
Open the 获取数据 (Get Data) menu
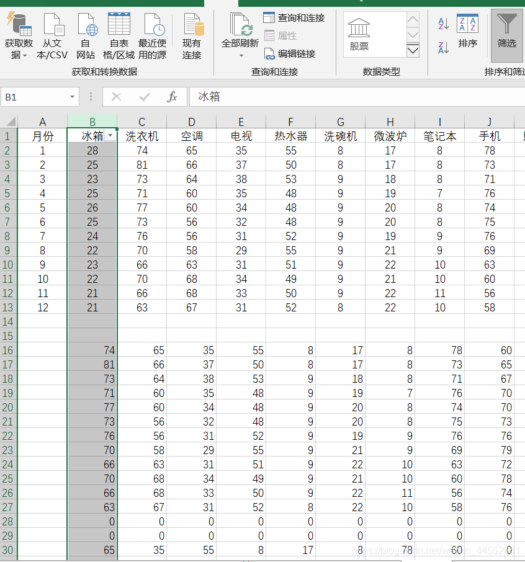(x=19, y=36)
